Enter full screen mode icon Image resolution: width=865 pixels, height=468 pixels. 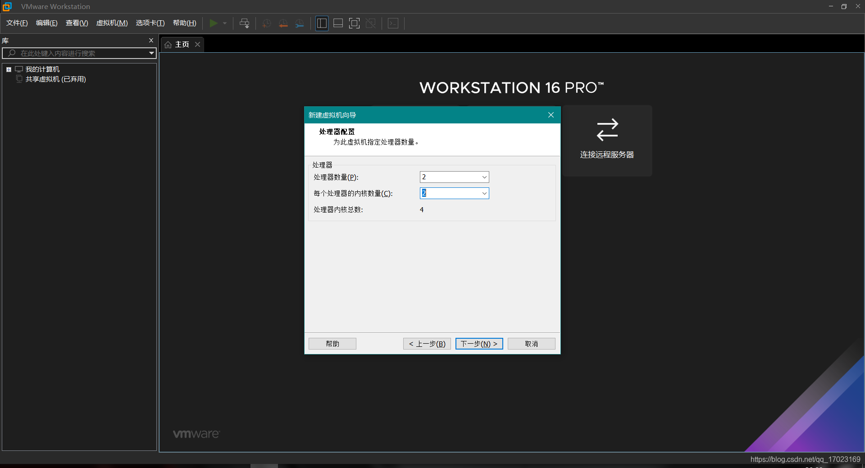(x=355, y=23)
